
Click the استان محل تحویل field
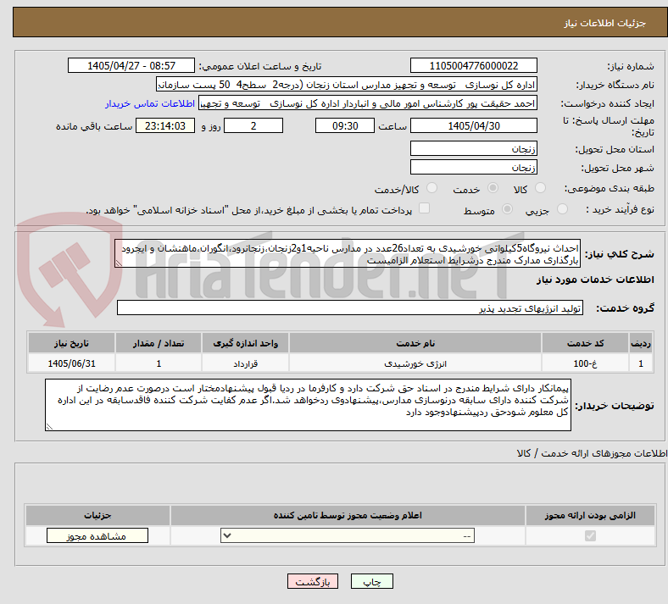point(473,148)
